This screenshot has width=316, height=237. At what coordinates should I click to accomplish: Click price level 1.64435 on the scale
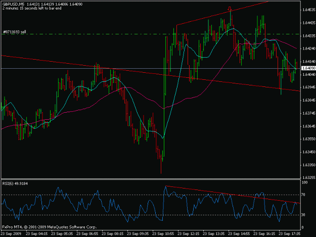point(308,23)
